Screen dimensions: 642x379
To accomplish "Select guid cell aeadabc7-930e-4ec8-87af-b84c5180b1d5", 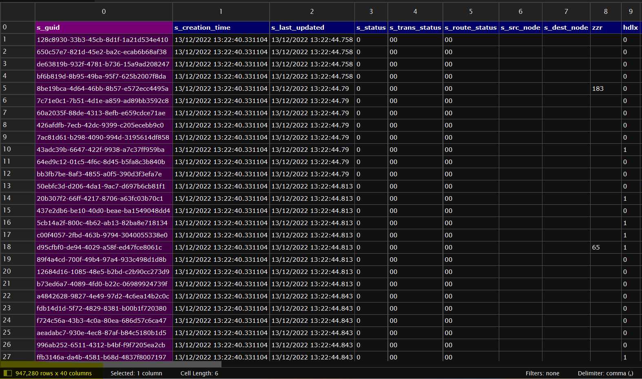I will point(104,333).
